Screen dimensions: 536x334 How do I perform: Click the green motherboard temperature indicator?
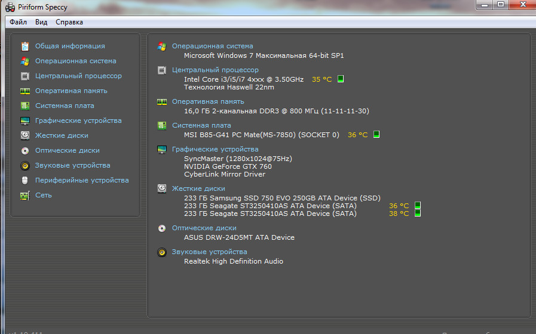(376, 134)
